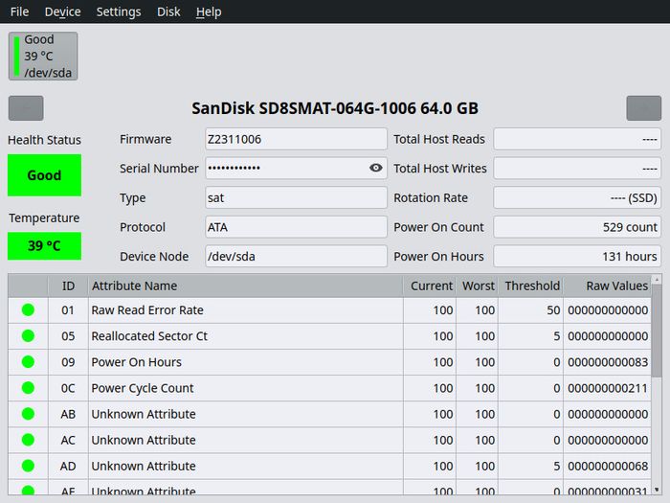Open the Device menu

(x=62, y=11)
